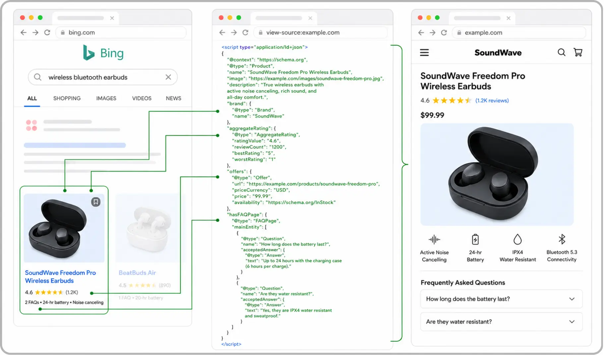Image resolution: width=604 pixels, height=355 pixels.
Task: Switch to the IMAGES tab
Action: click(106, 98)
